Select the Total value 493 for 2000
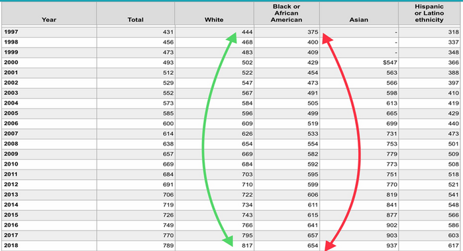The height and width of the screenshot is (251, 463). pyautogui.click(x=168, y=62)
